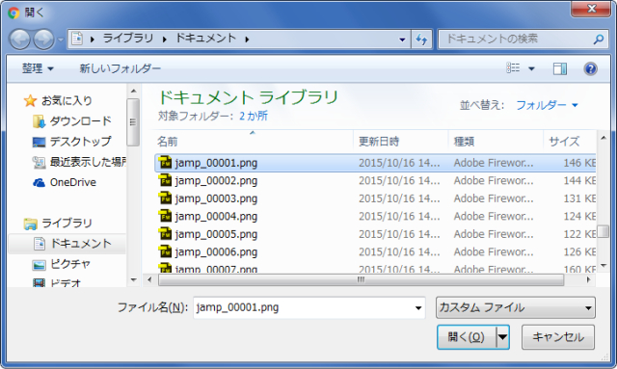This screenshot has height=369, width=617.
Task: Click Fireworks icon of jamp_00002.png
Action: [x=165, y=180]
